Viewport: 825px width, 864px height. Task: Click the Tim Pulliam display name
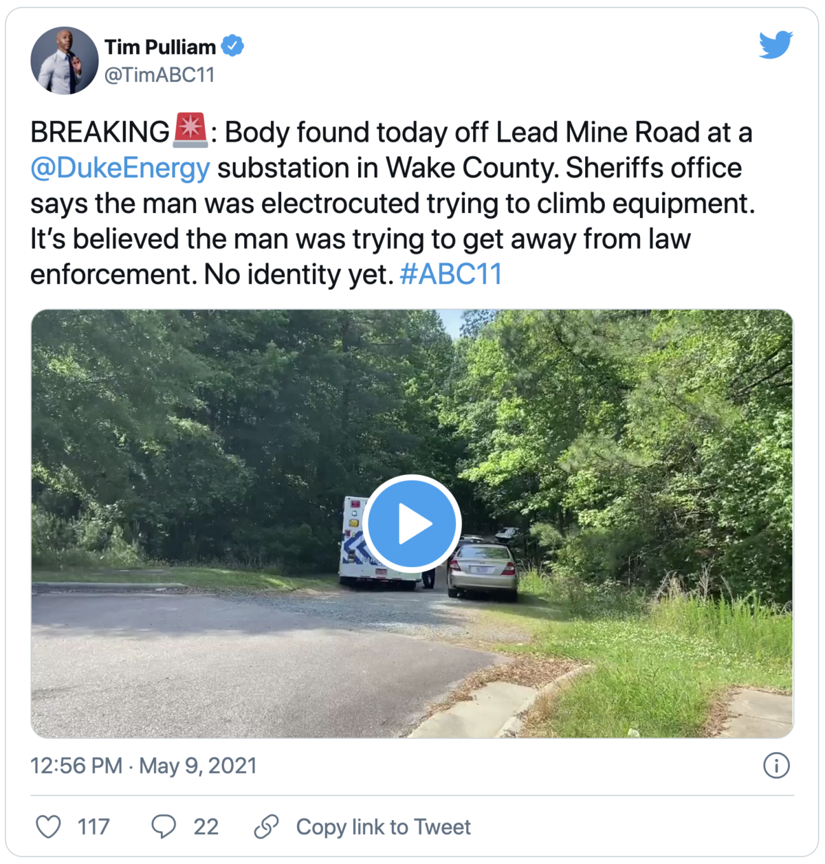point(160,47)
